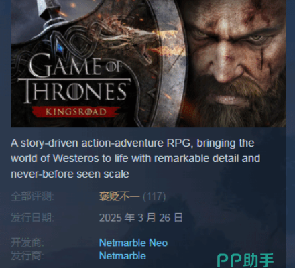Image resolution: width=295 pixels, height=268 pixels.
Task: Click the story-driven RPG description text
Action: pyautogui.click(x=135, y=159)
